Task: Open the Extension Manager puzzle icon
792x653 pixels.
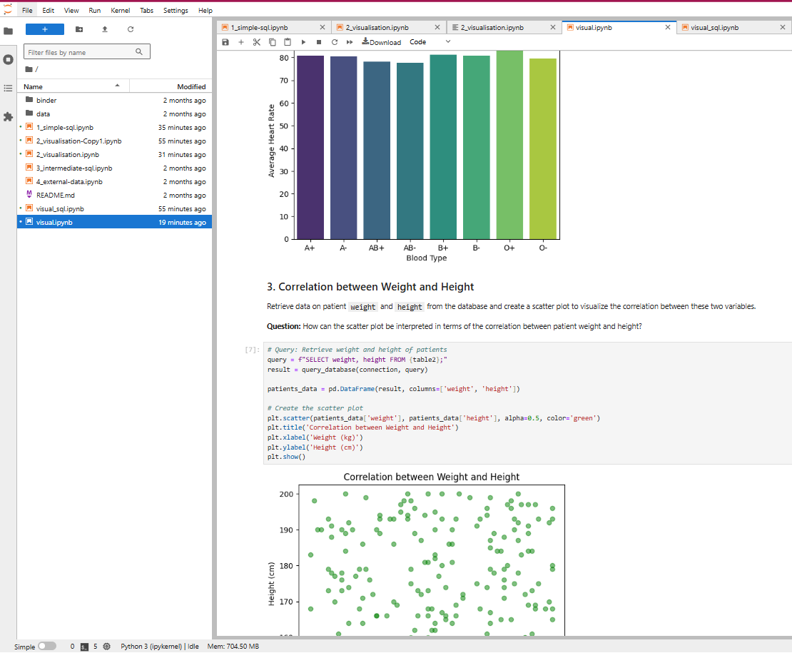Action: click(x=8, y=116)
